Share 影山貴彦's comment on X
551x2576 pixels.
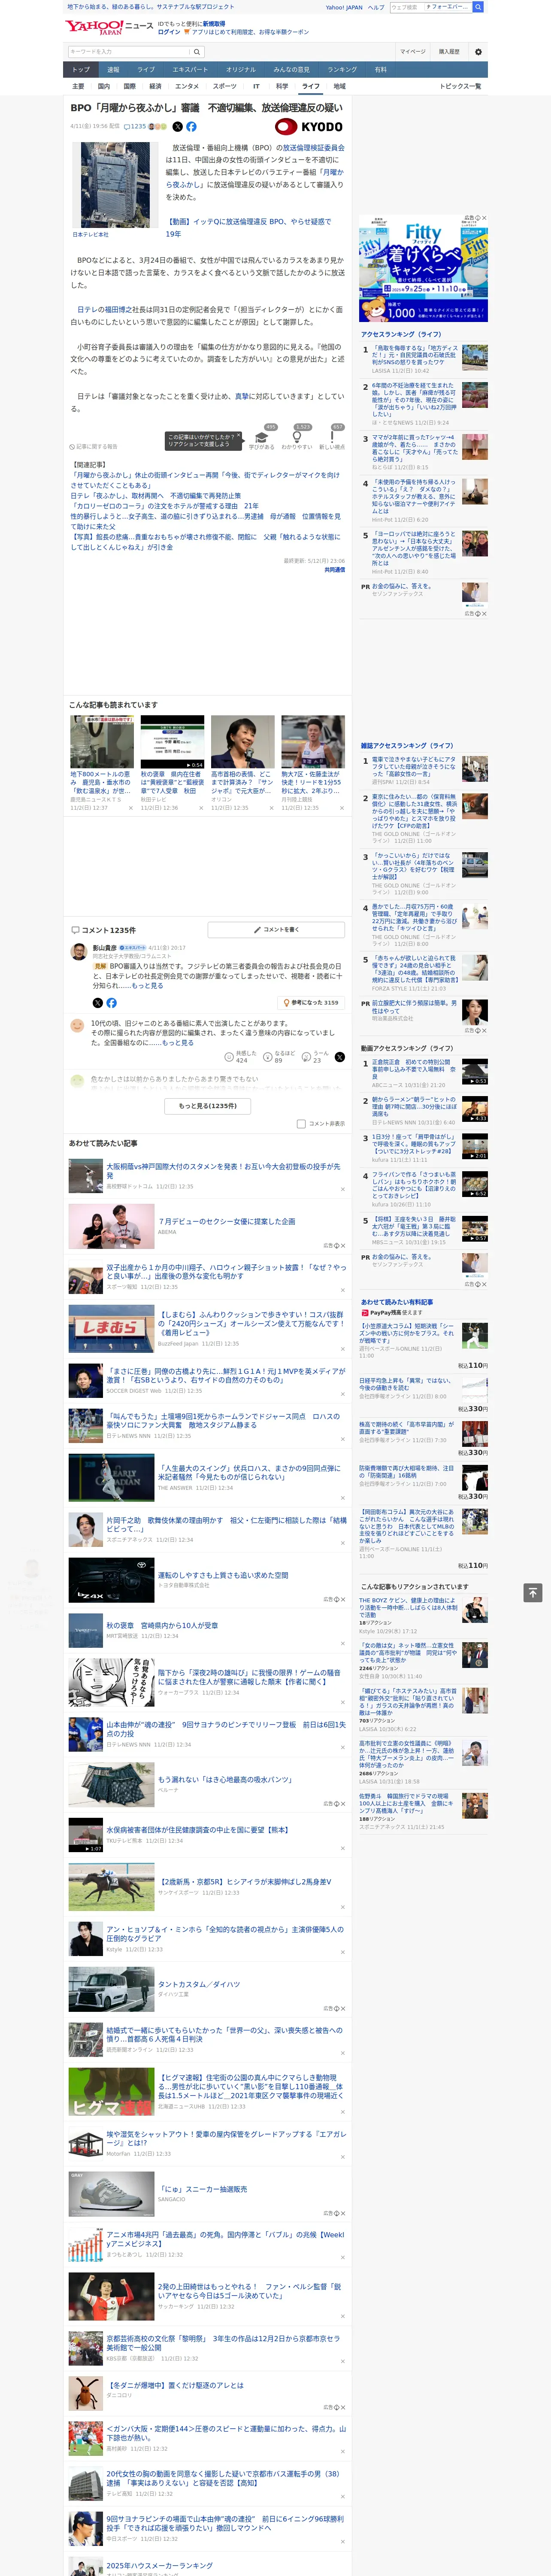point(97,1002)
